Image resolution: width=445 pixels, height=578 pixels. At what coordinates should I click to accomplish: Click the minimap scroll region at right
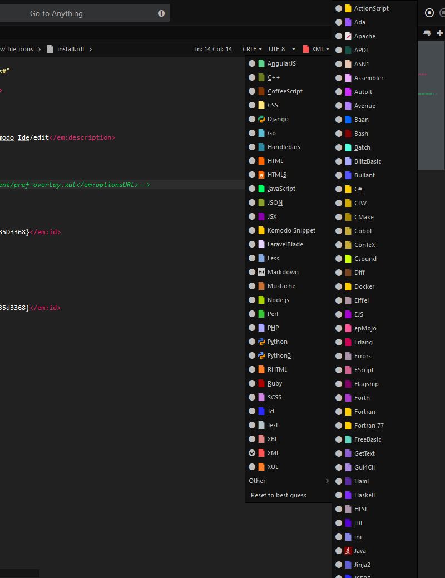point(431,105)
